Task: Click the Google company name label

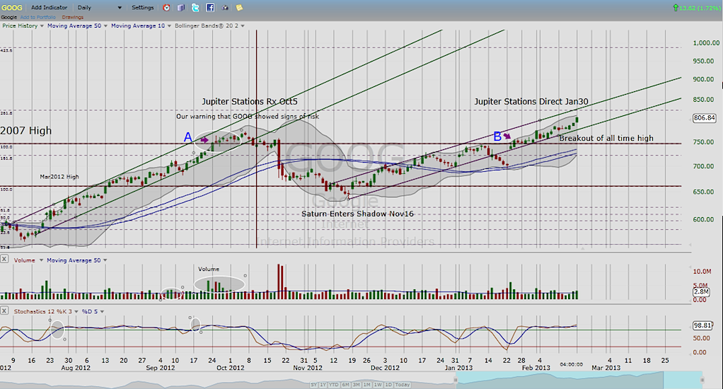Action: 8,17
